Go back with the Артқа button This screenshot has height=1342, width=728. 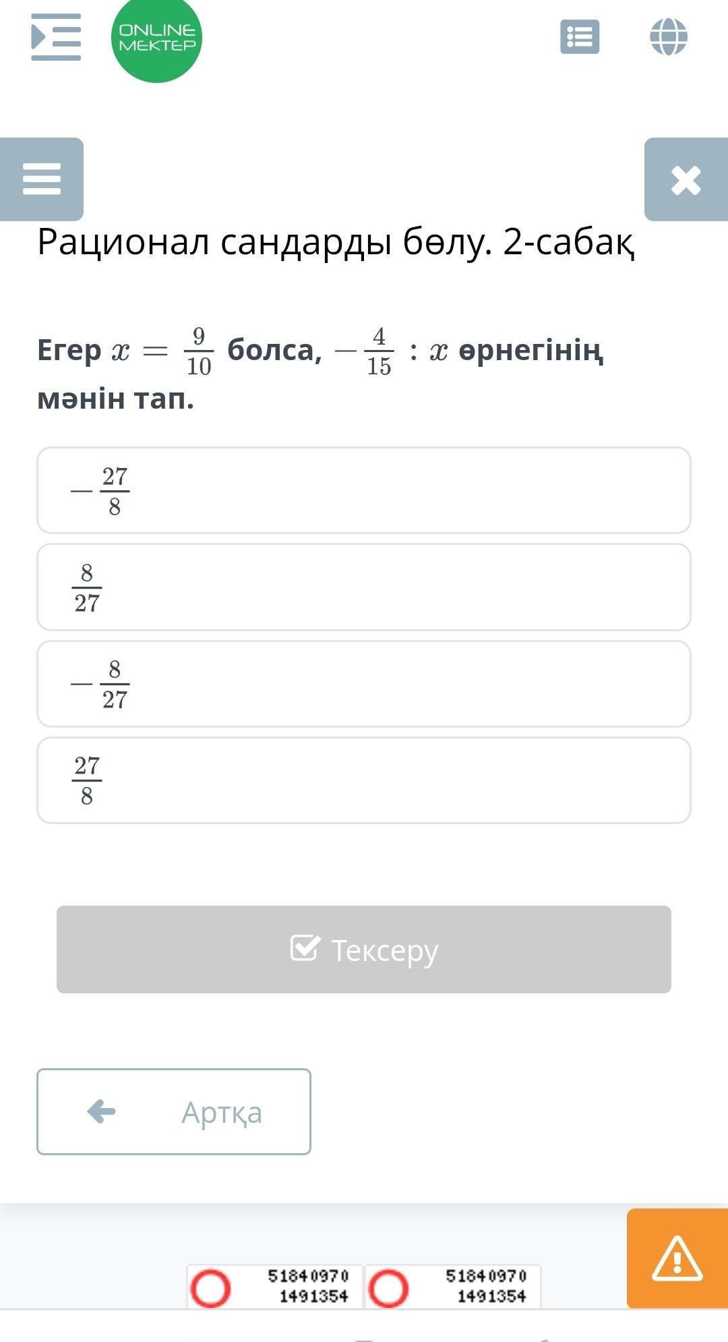point(174,1111)
